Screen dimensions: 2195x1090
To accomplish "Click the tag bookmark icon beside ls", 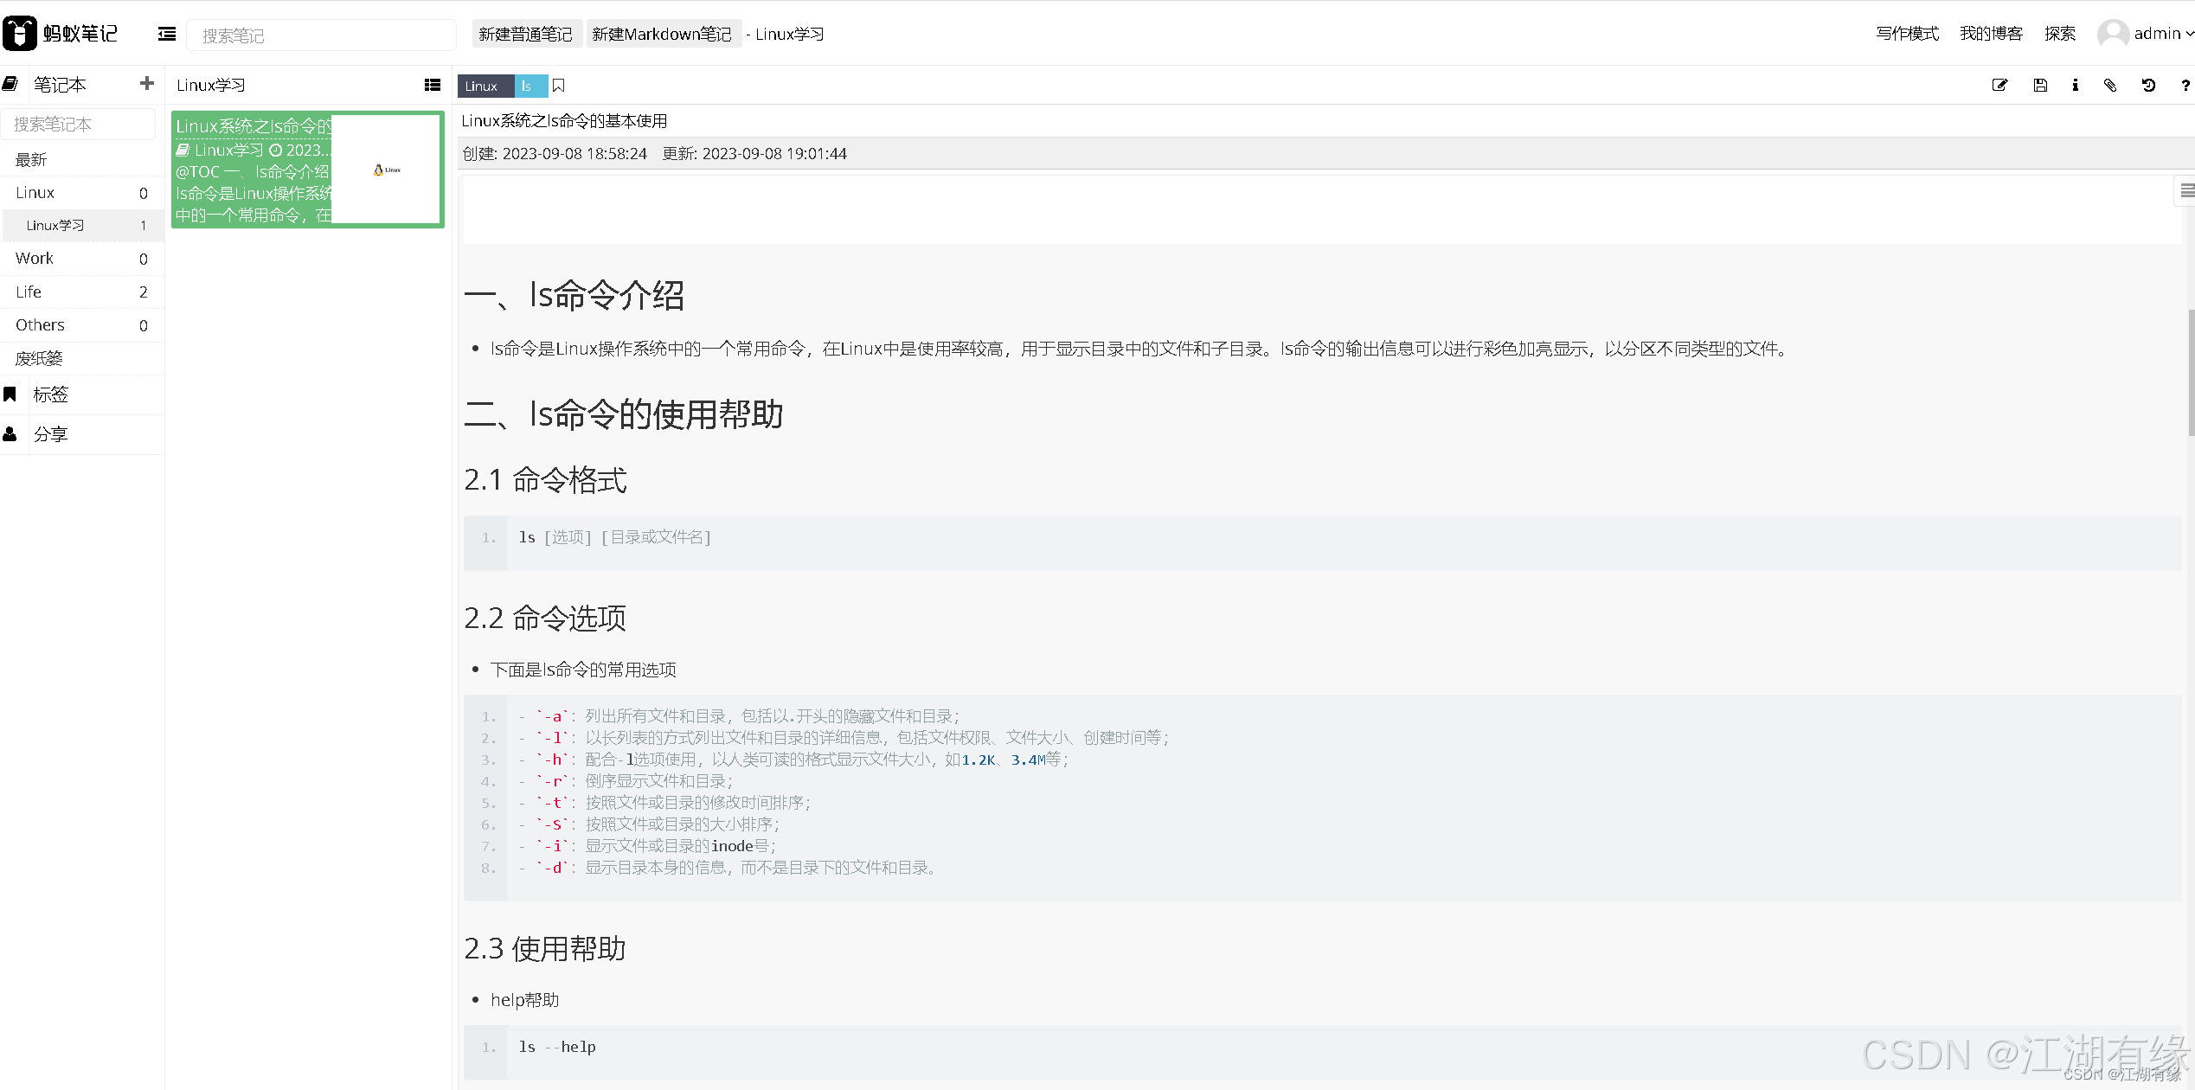I will coord(559,86).
